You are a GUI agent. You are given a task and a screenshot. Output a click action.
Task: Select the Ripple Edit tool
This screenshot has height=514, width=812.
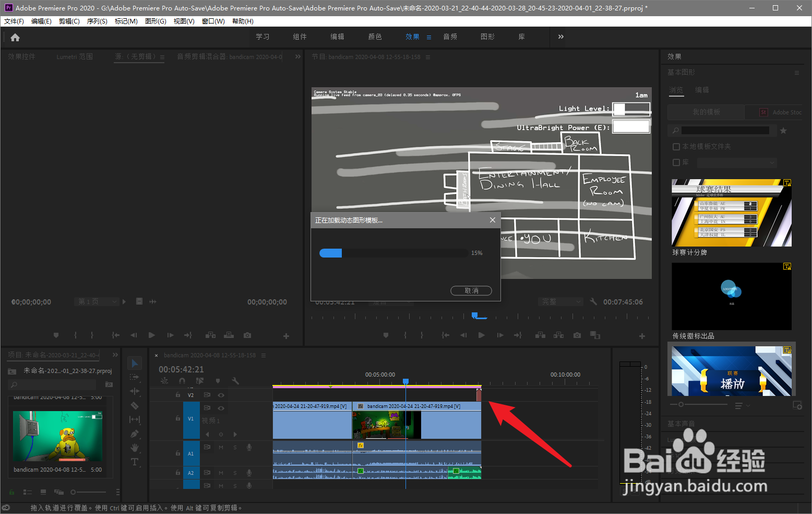[134, 391]
